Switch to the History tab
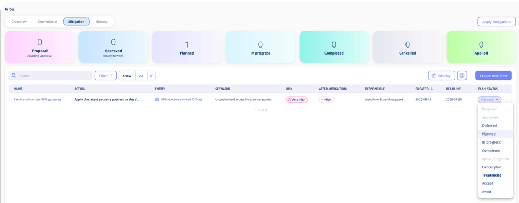Image resolution: width=519 pixels, height=203 pixels. pyautogui.click(x=101, y=22)
